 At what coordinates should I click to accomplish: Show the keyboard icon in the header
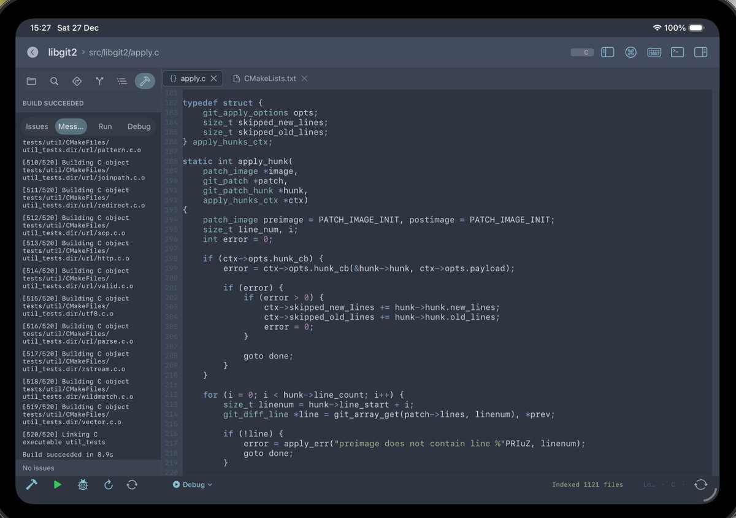click(654, 52)
